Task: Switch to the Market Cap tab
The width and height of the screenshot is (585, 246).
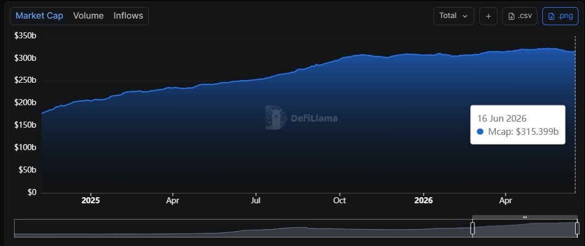Action: pos(39,16)
